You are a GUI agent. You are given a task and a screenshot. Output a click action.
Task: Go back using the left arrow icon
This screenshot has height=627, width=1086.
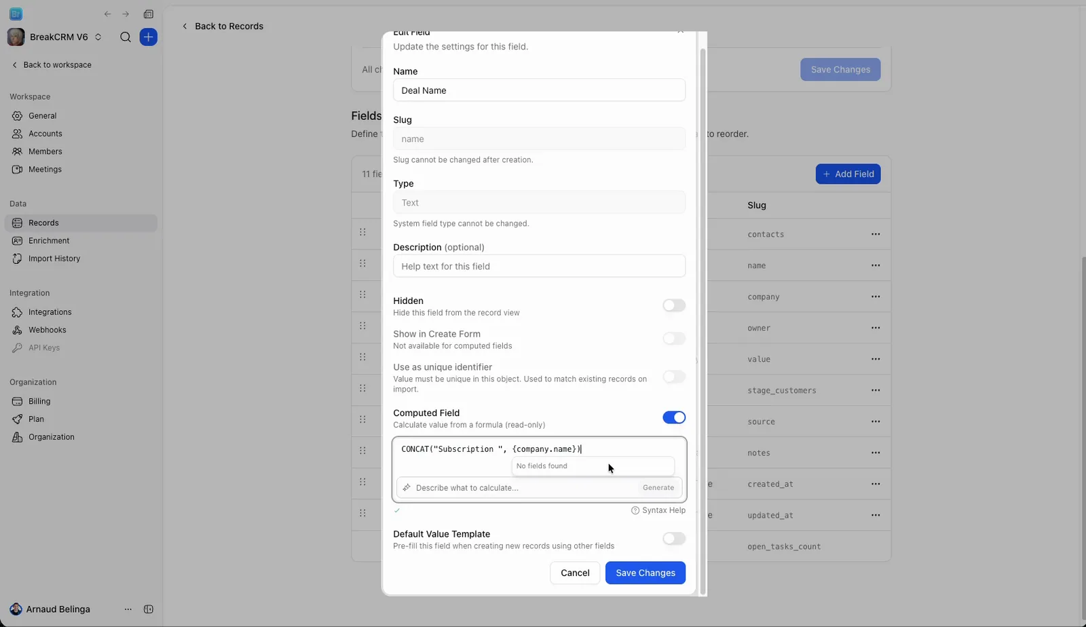point(107,14)
